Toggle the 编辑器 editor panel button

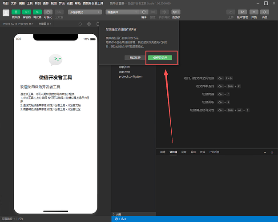click(27, 12)
